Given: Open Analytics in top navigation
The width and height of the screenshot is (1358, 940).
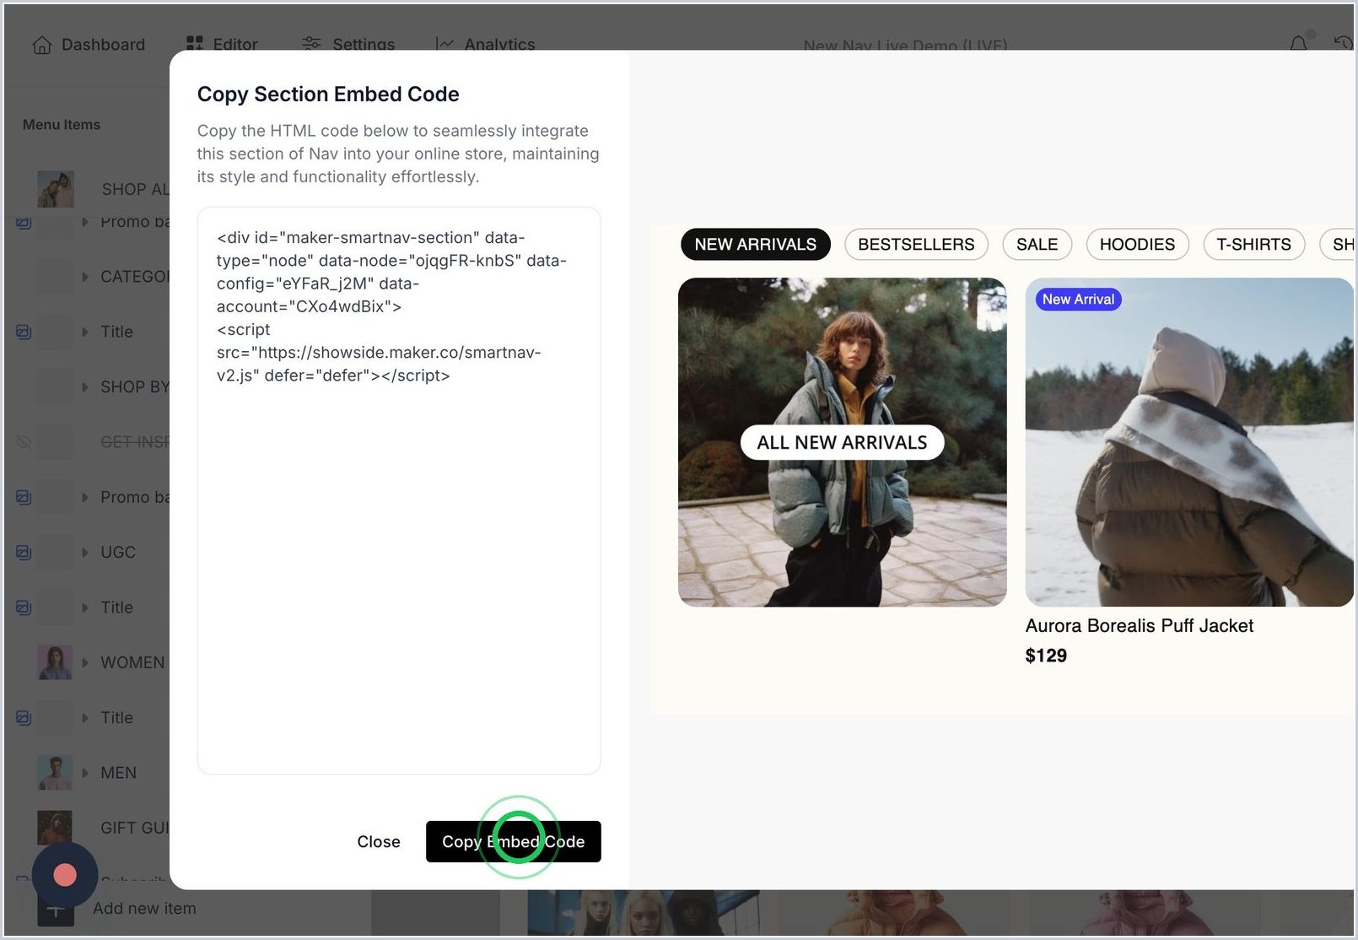Looking at the screenshot, I should click(x=485, y=45).
